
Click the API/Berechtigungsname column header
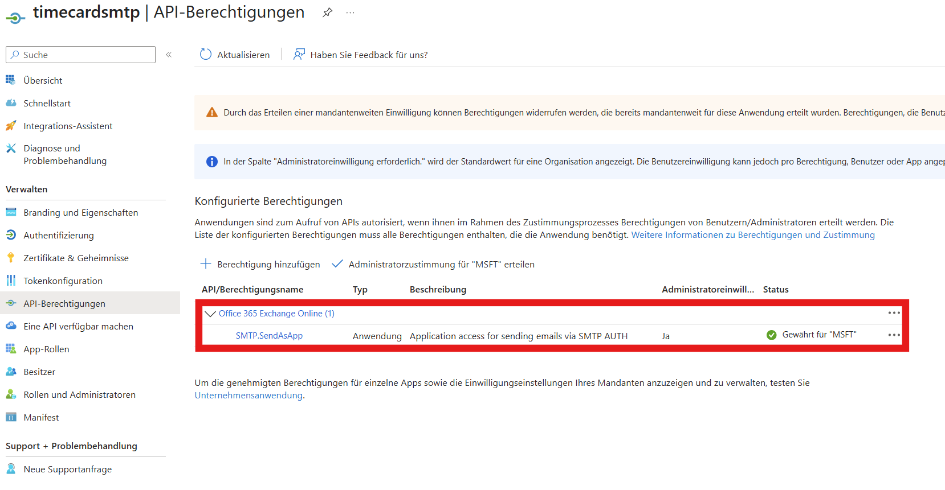click(x=252, y=290)
